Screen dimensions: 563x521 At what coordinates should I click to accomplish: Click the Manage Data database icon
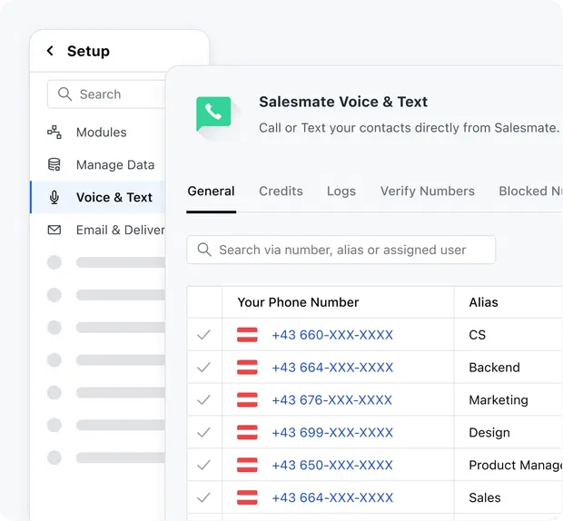(x=54, y=164)
